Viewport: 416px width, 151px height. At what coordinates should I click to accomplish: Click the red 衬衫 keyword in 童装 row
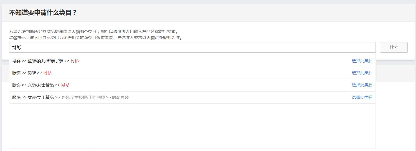pos(75,61)
